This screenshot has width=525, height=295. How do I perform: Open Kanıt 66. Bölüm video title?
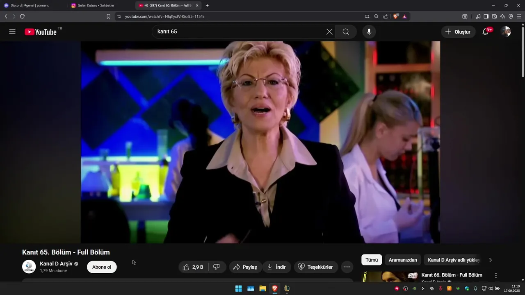[452, 275]
